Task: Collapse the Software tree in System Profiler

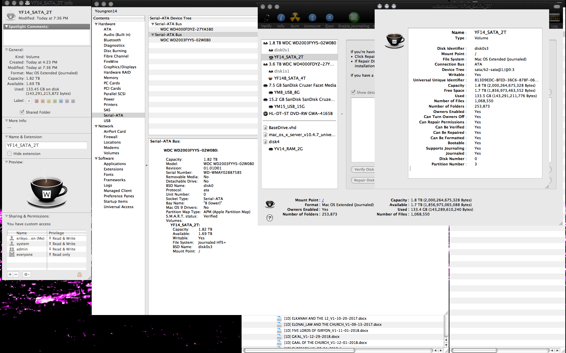Action: click(96, 159)
